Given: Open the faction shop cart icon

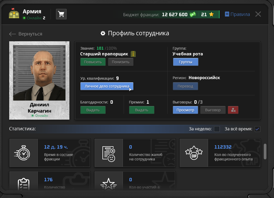Looking at the screenshot, I should click(61, 14).
